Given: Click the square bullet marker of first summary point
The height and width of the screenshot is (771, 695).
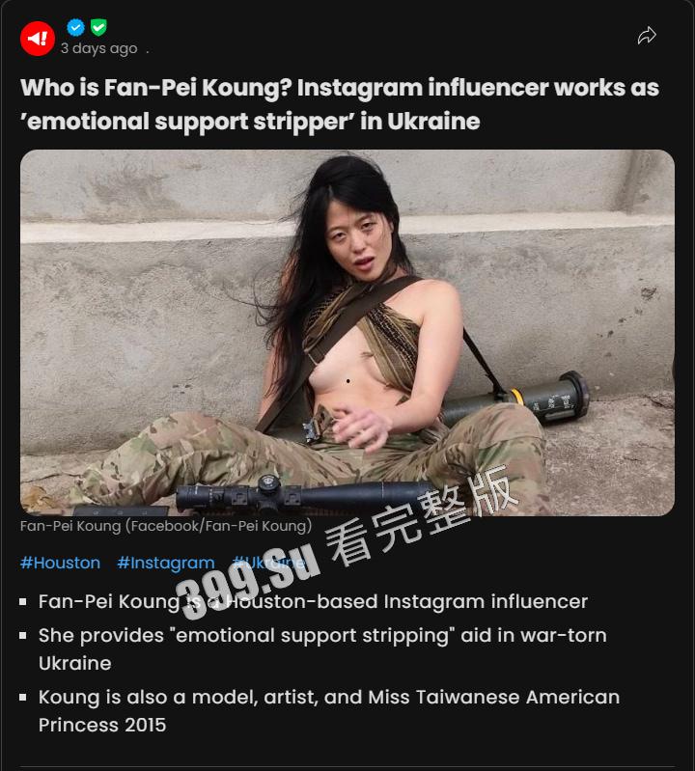Looking at the screenshot, I should [22, 601].
